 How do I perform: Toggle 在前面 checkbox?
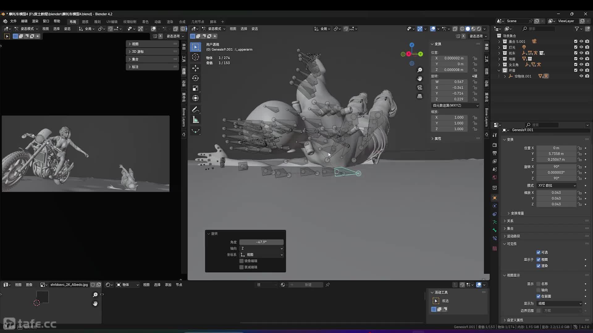[x=538, y=296]
